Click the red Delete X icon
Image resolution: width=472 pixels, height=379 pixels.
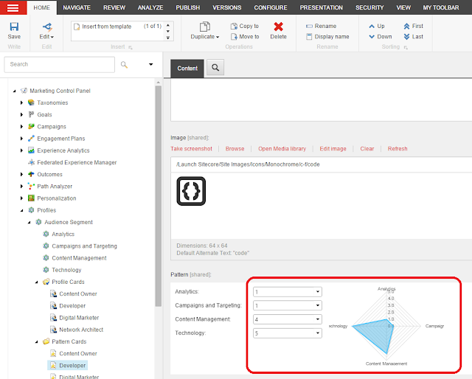(279, 27)
